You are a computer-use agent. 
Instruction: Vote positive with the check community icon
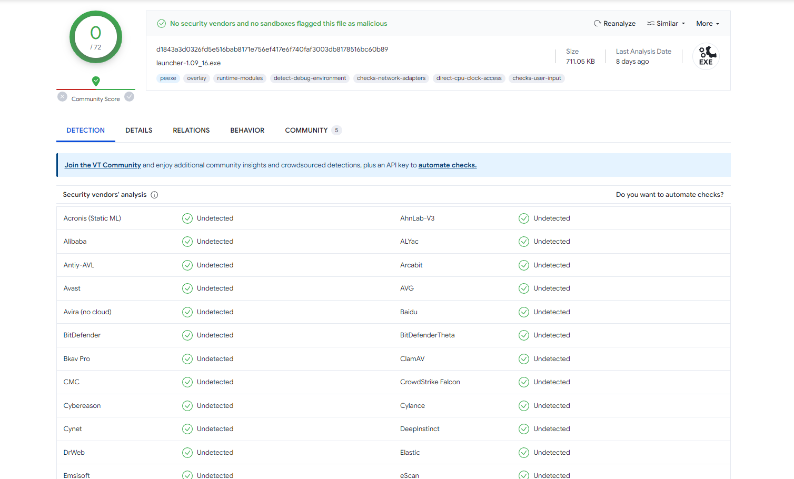(x=130, y=97)
